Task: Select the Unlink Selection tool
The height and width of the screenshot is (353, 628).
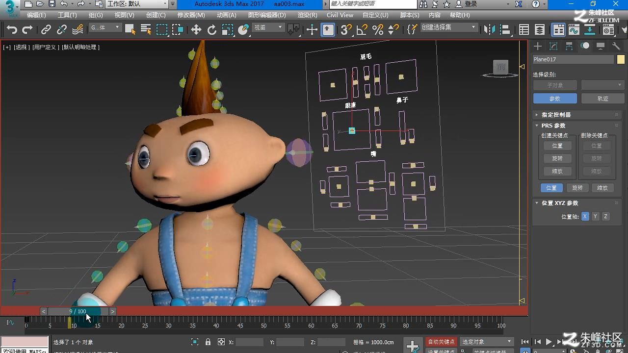Action: click(x=62, y=30)
